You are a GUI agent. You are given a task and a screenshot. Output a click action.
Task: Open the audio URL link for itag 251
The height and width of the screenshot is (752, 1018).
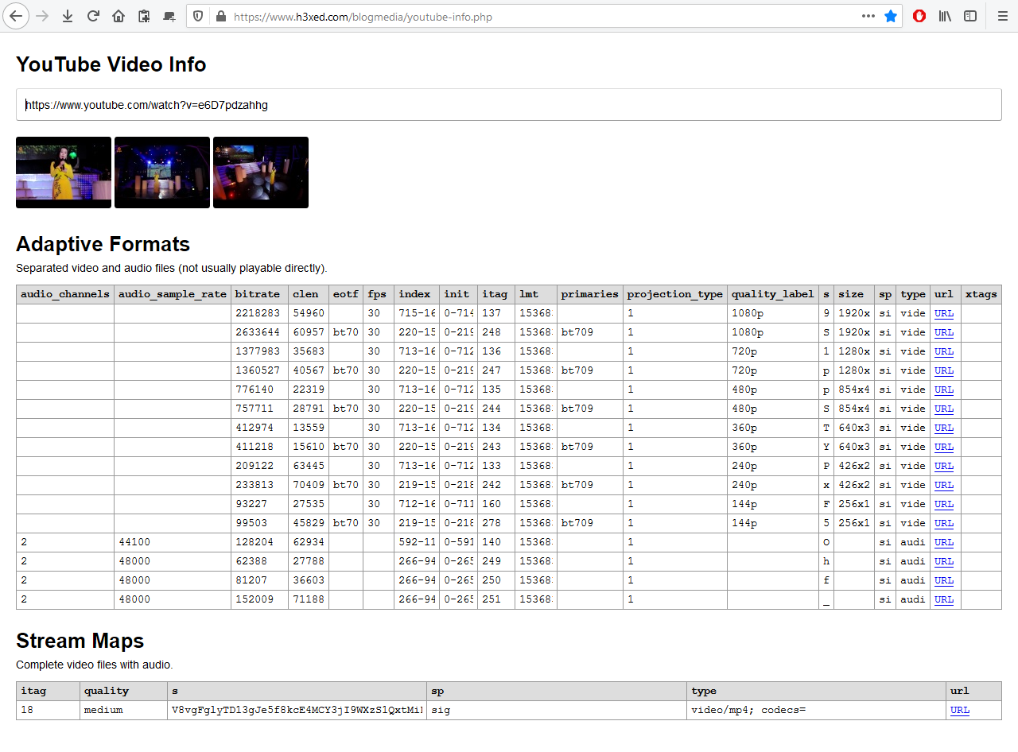944,599
